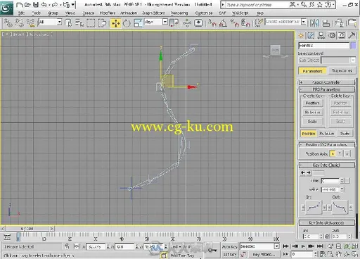Click Create Key Scale button

(x=312, y=121)
